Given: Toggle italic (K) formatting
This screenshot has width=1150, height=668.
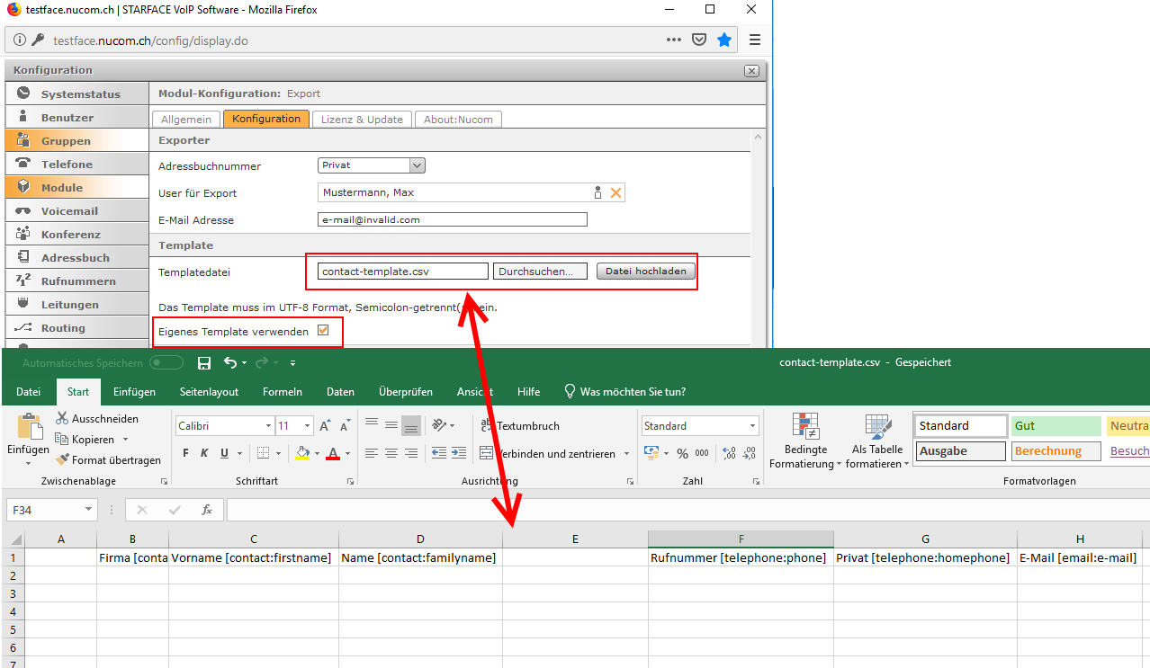Looking at the screenshot, I should (x=205, y=453).
